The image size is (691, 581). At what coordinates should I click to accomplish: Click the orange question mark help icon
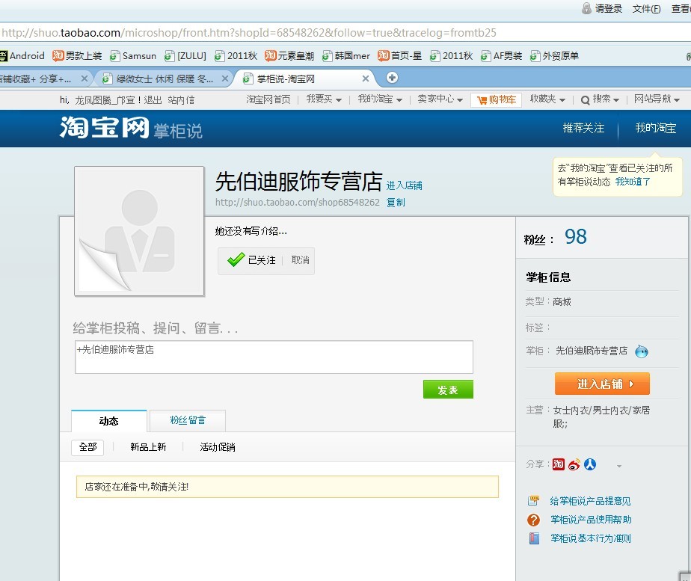[x=533, y=520]
